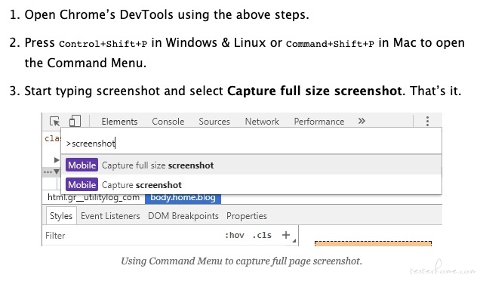This screenshot has width=477, height=281.
Task: Add new style rule plus icon
Action: tap(285, 235)
